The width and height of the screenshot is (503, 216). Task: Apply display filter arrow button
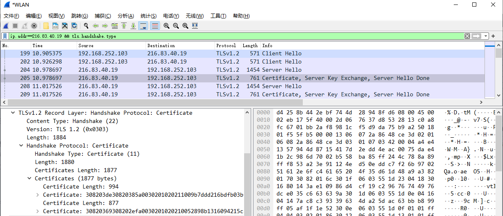pyautogui.click(x=476, y=36)
